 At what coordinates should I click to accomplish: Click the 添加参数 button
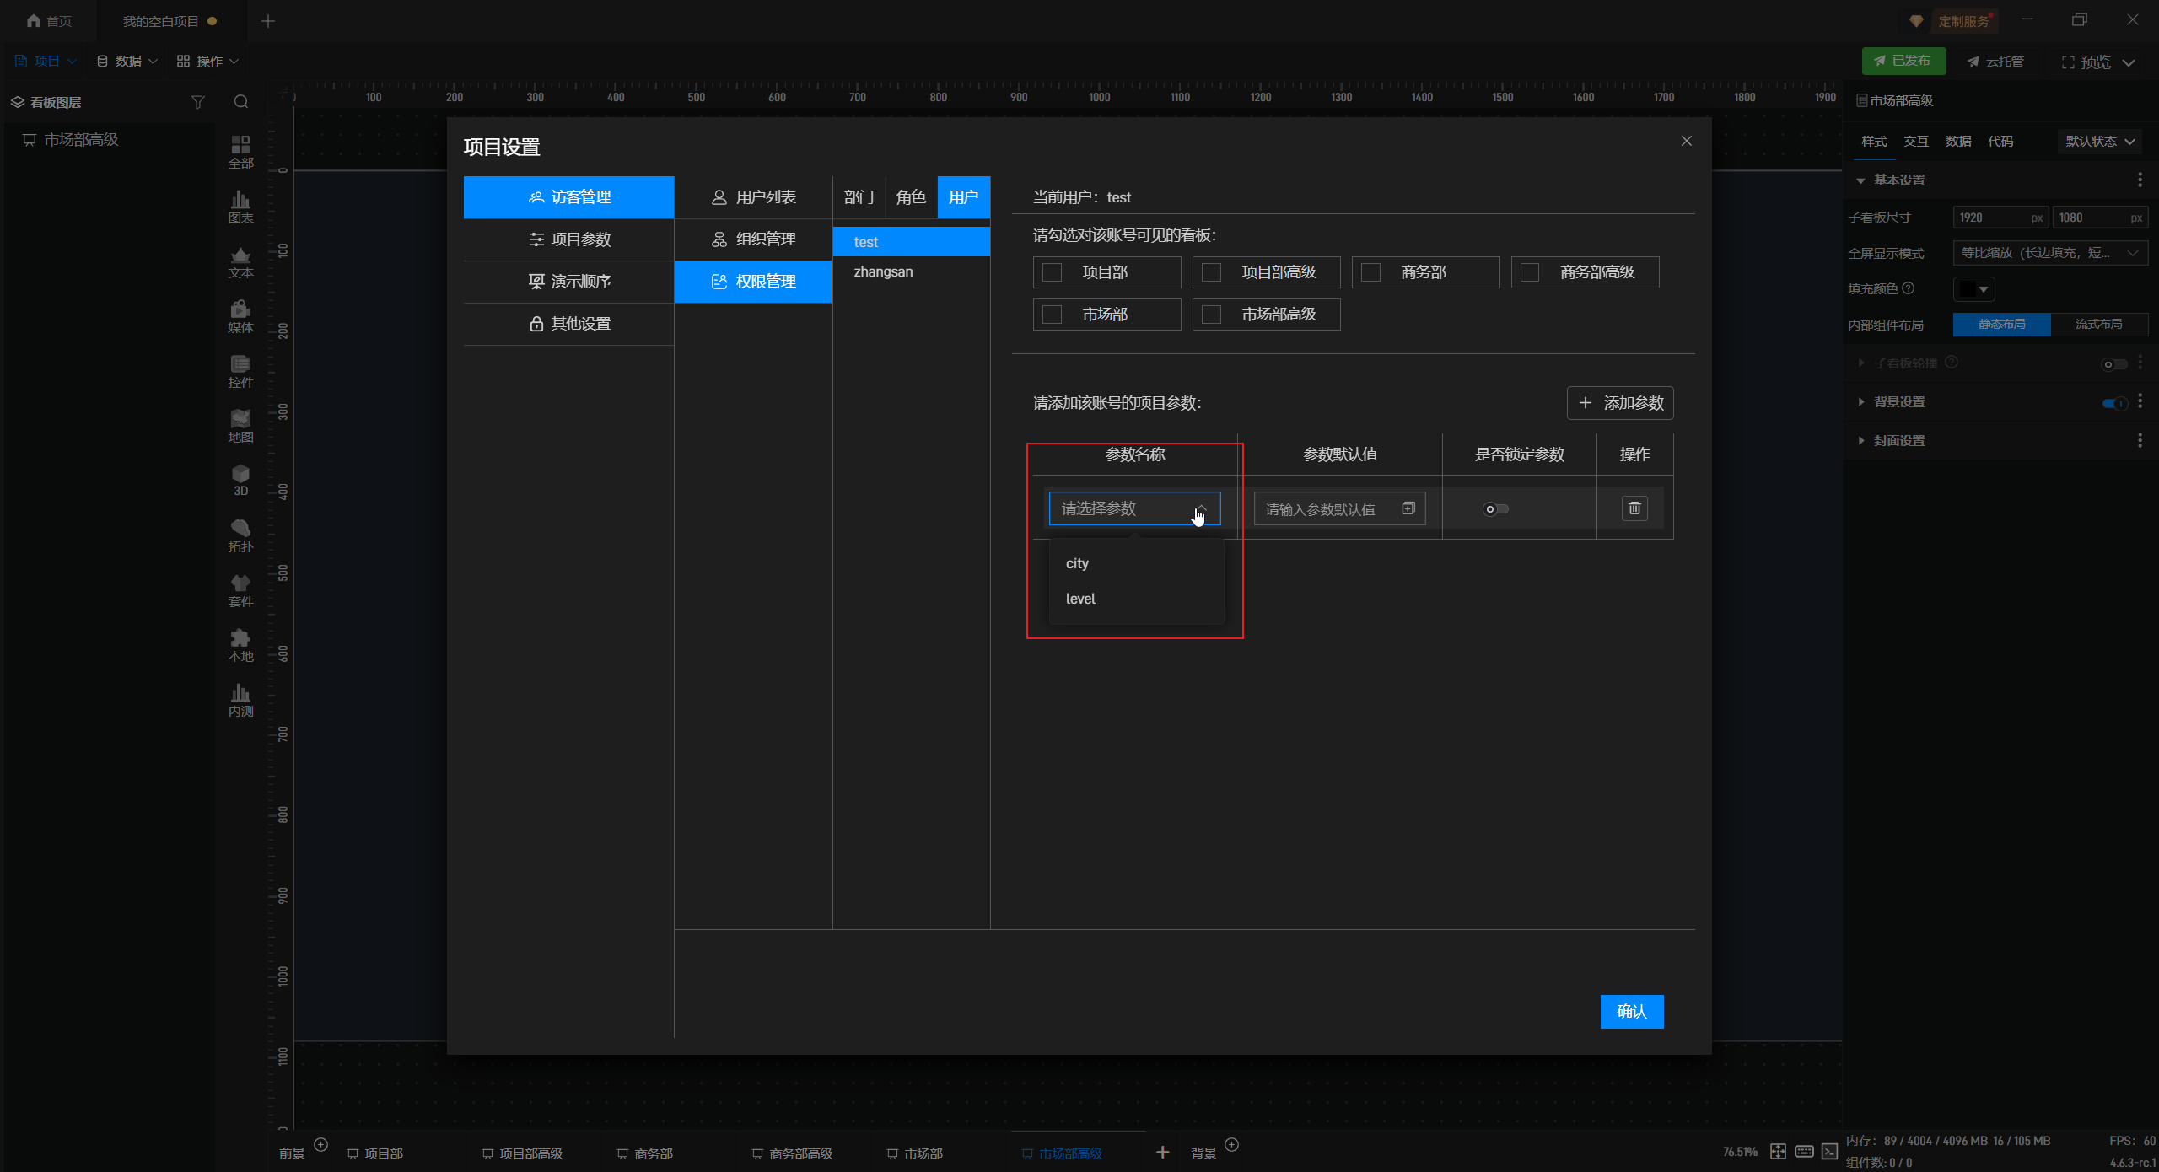(1620, 403)
